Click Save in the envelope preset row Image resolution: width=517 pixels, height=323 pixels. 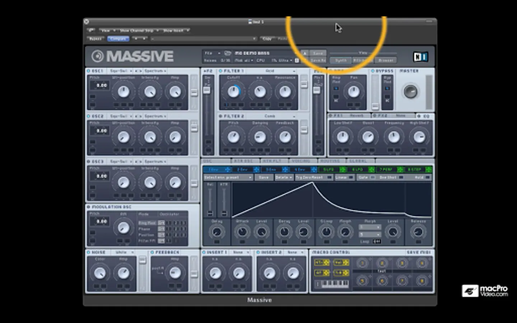click(x=264, y=177)
